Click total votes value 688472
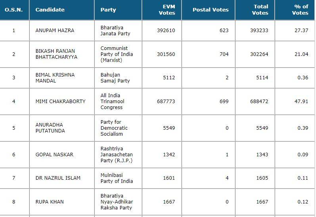The height and width of the screenshot is (217, 316). pyautogui.click(x=259, y=102)
